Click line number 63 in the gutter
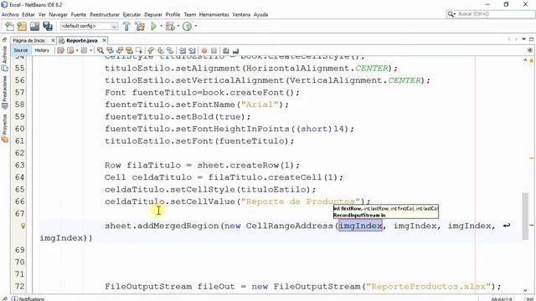This screenshot has height=301, width=536. (20, 166)
